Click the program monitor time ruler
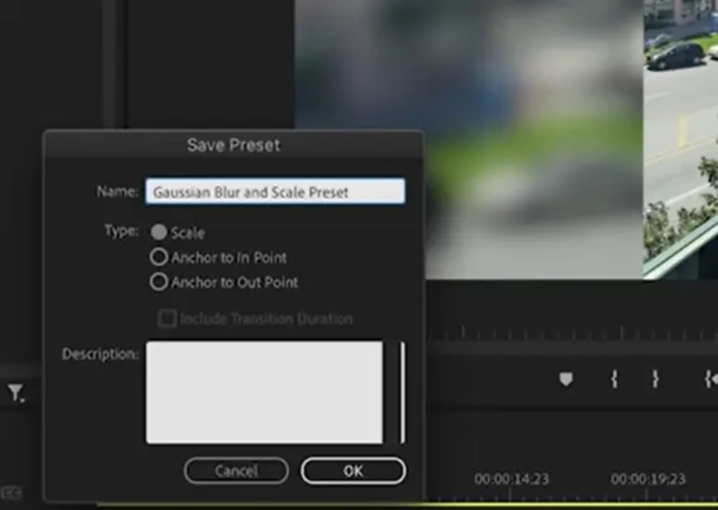This screenshot has width=718, height=510. (564, 334)
